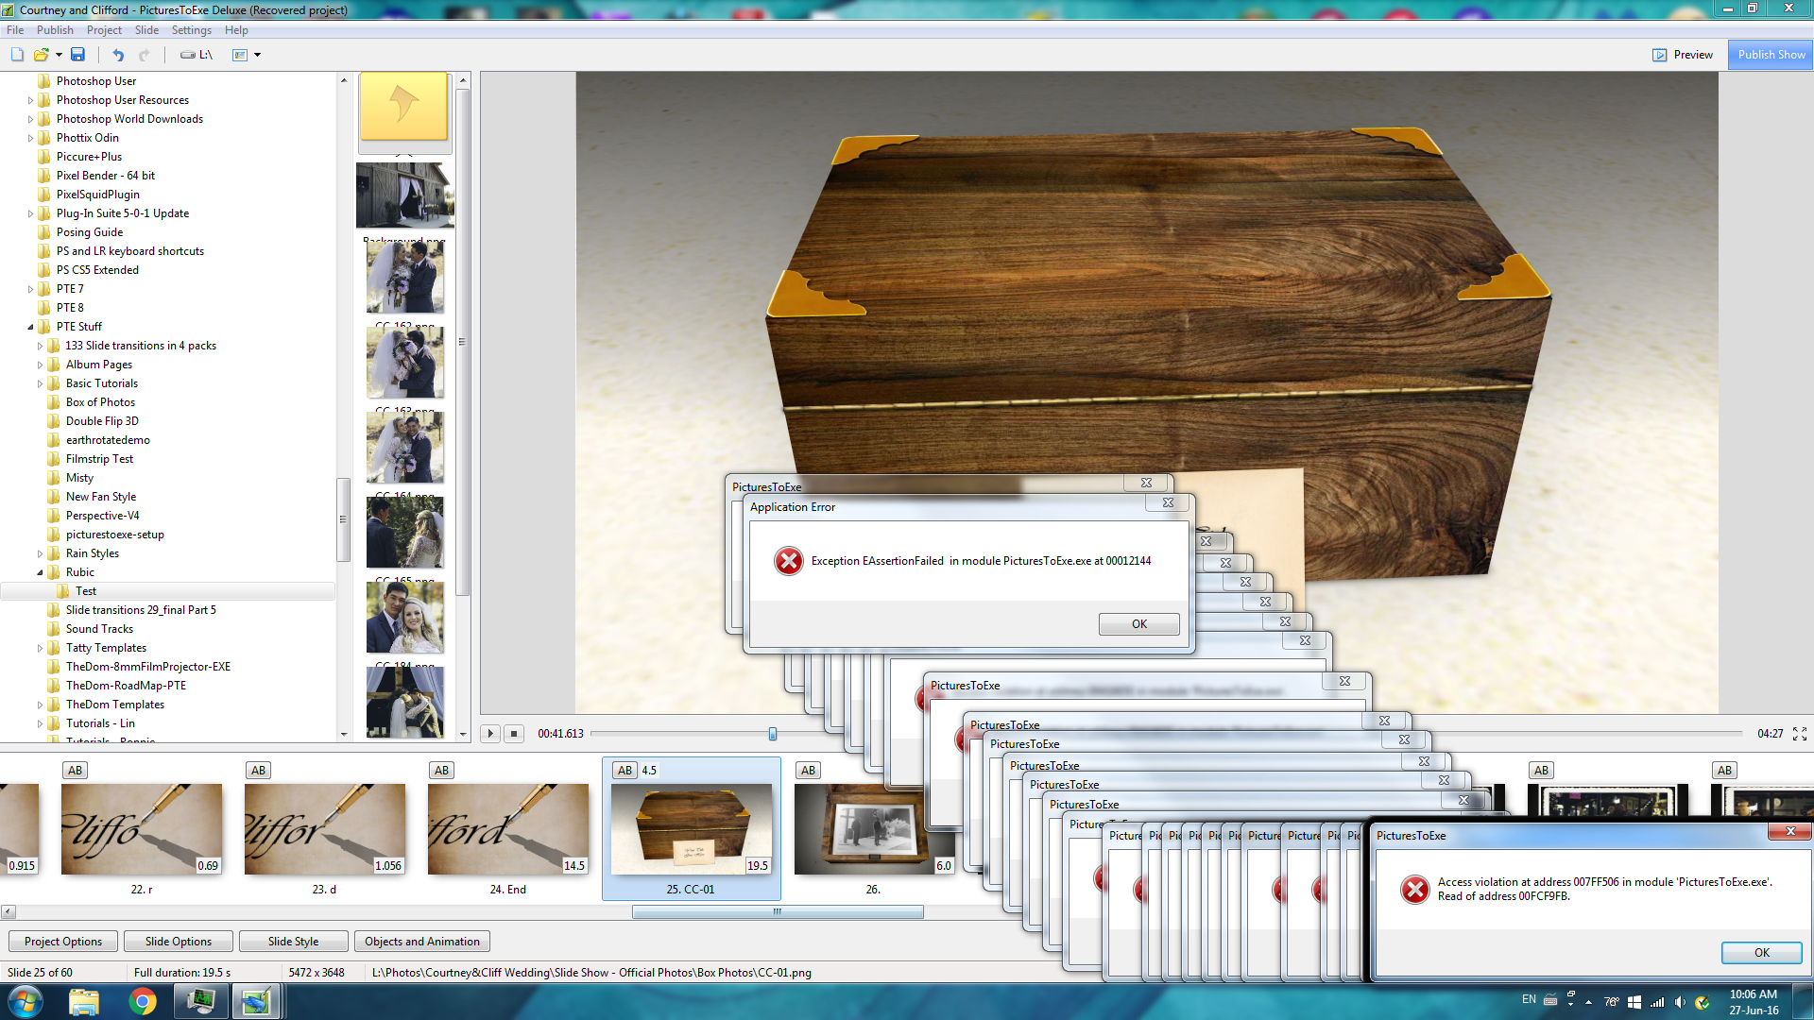Viewport: 1814px width, 1020px height.
Task: Click the Publish Show button
Action: 1771,55
